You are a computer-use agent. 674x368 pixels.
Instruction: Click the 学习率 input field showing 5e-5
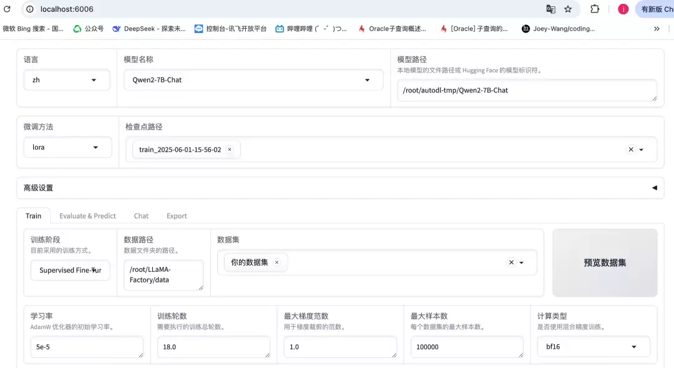point(87,347)
